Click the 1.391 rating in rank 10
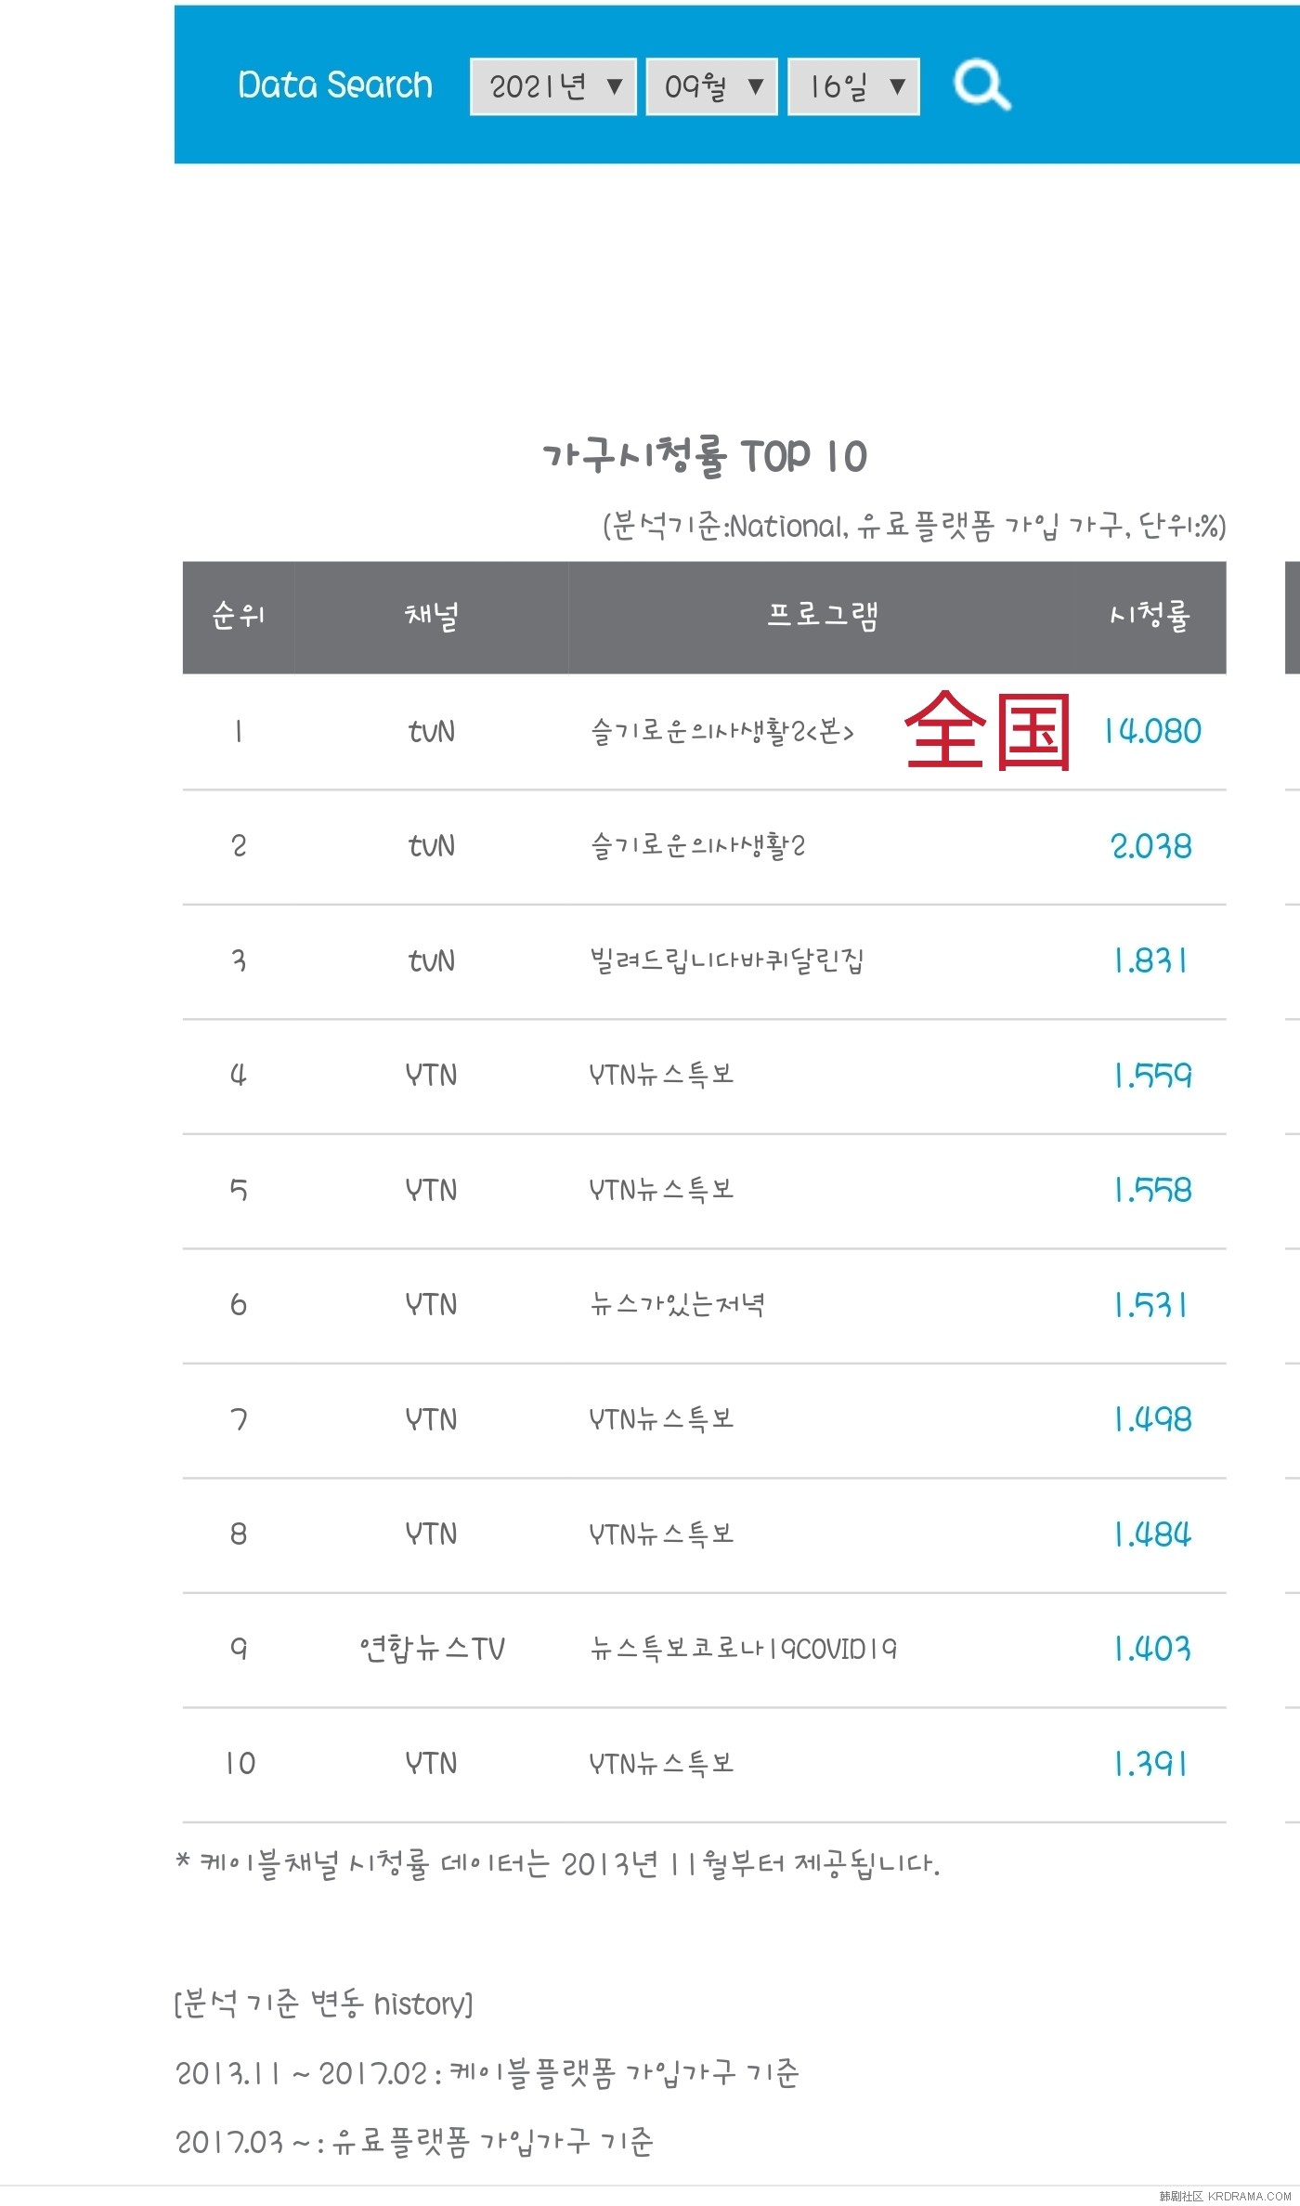This screenshot has height=2206, width=1300. click(x=1151, y=1764)
